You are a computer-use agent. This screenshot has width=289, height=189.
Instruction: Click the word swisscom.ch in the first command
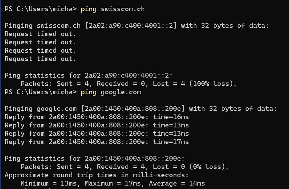click(x=123, y=9)
